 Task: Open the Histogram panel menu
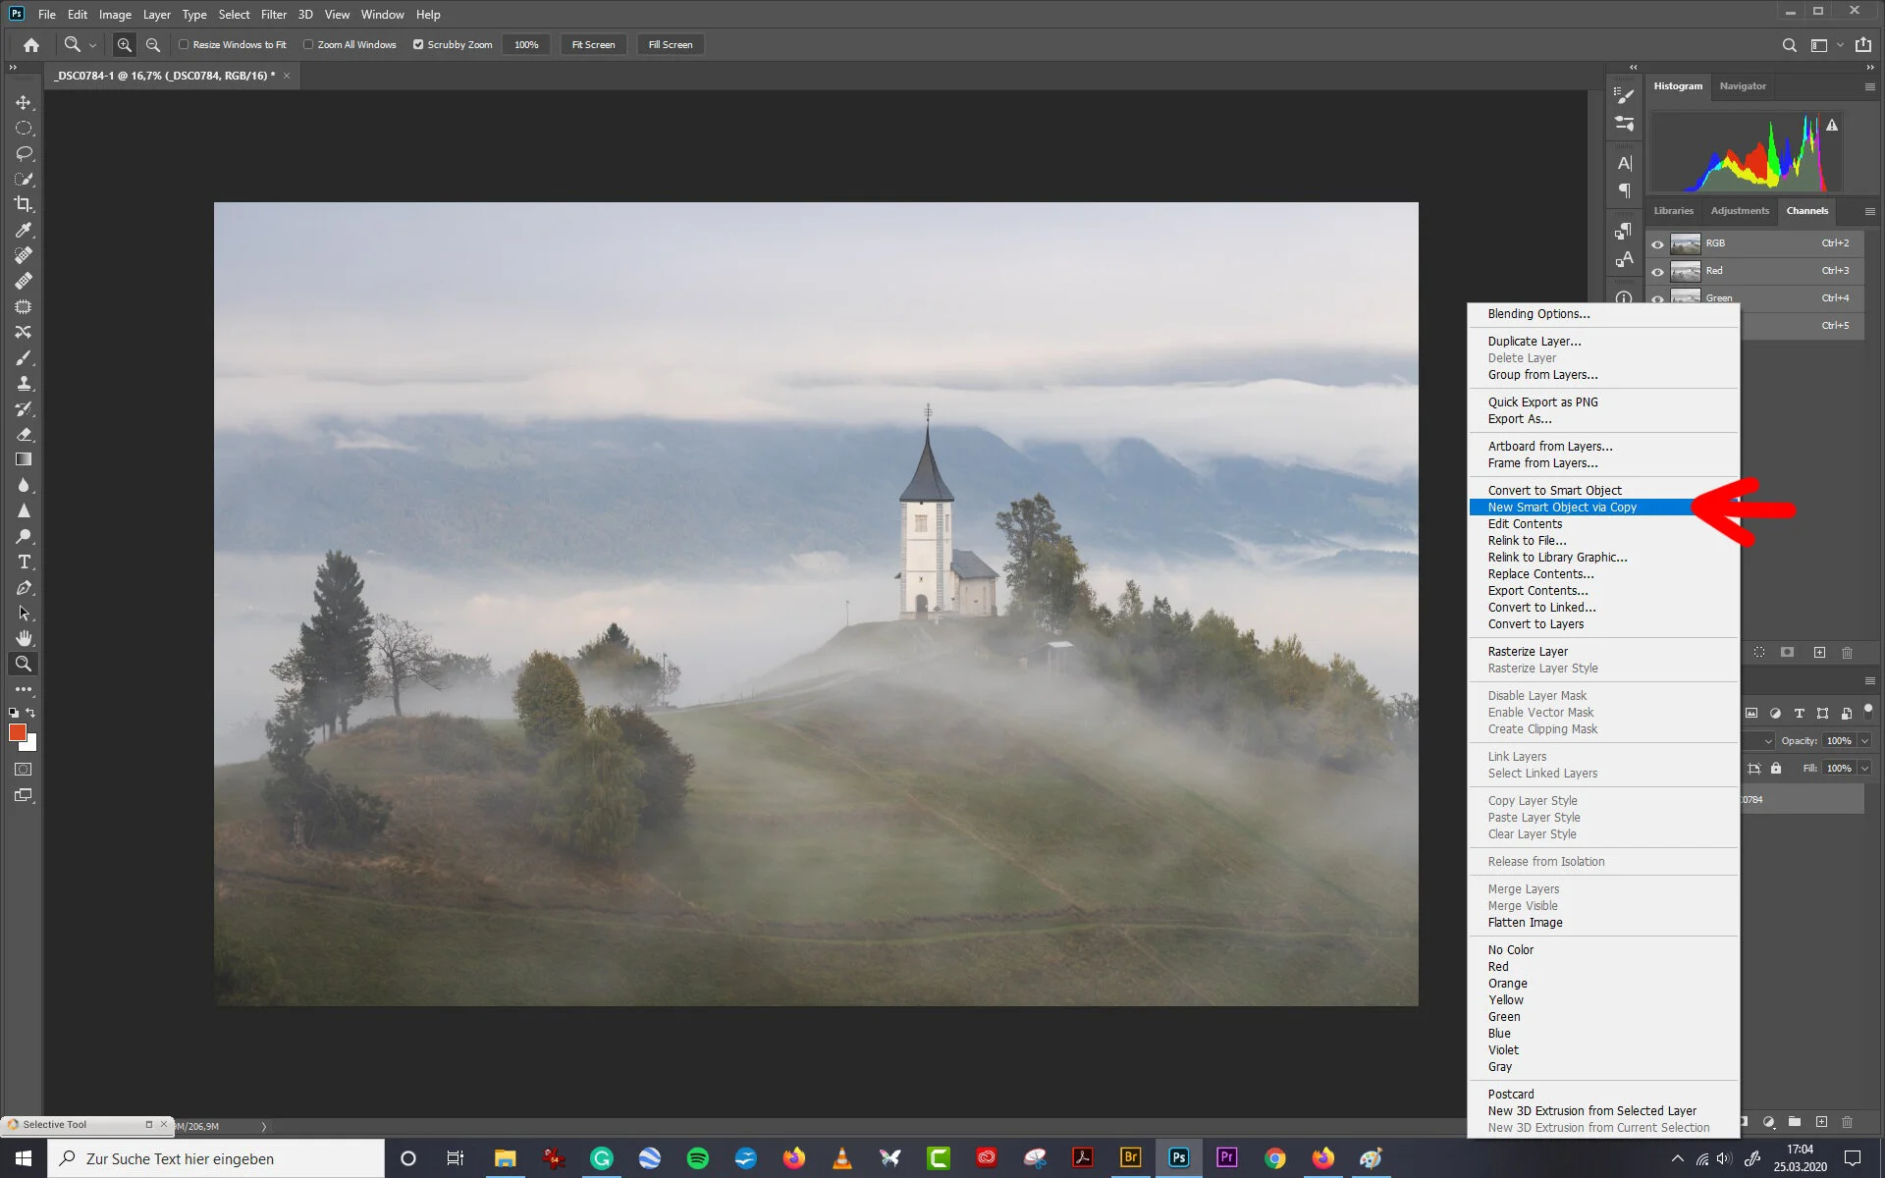1869,86
